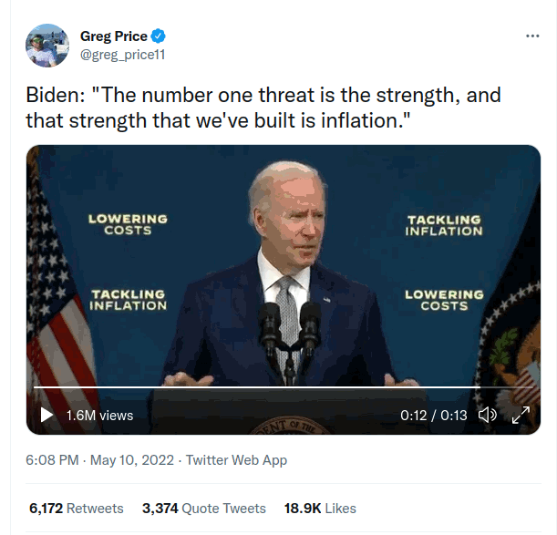View the 3,374 Quote Tweets list
557x535 pixels.
click(204, 509)
